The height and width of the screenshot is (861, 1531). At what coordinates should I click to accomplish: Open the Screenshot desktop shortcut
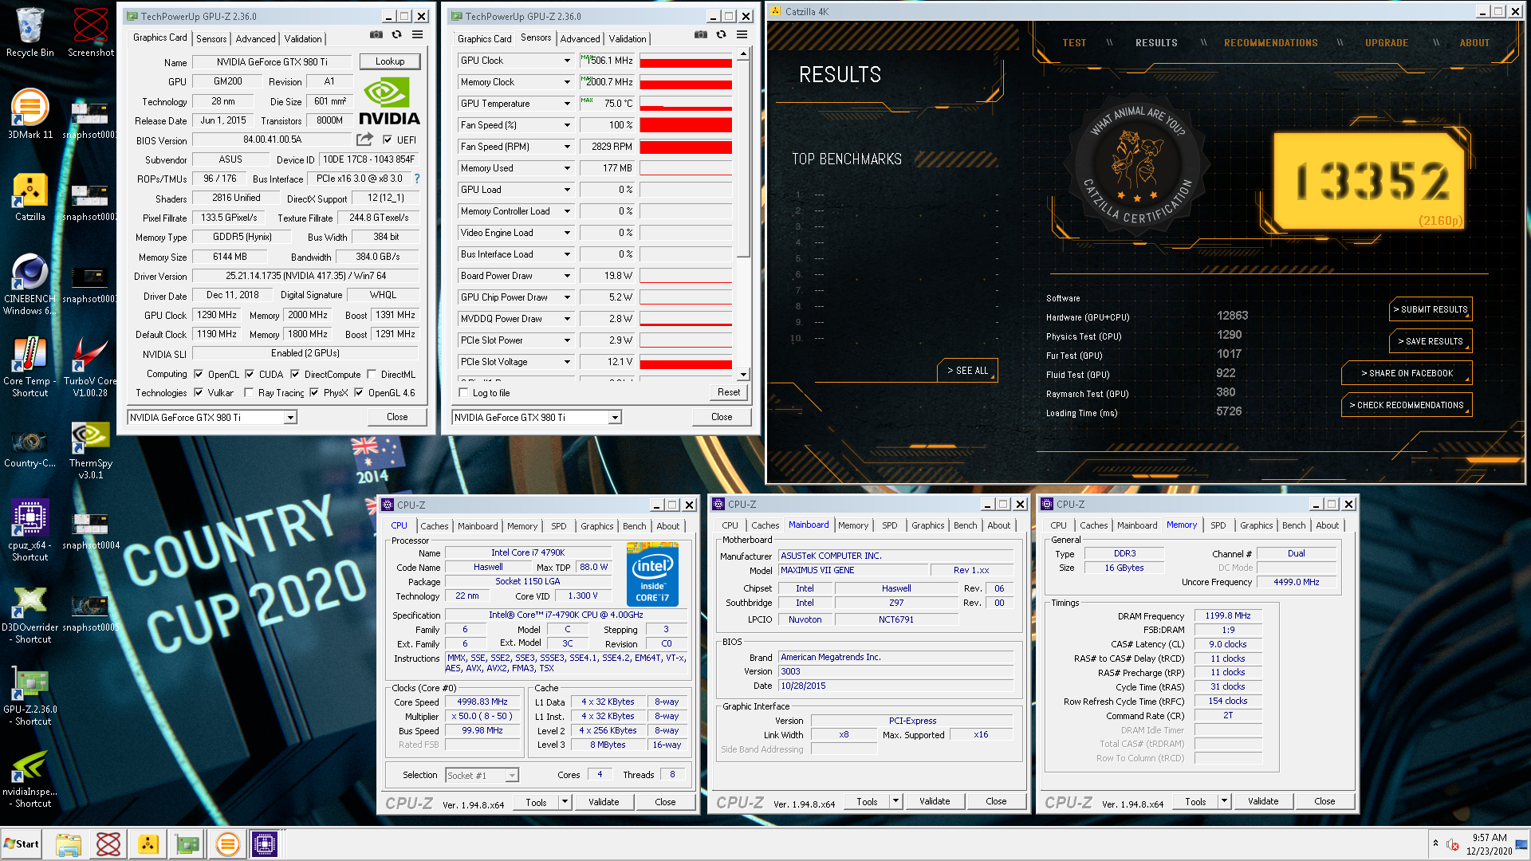click(x=90, y=32)
